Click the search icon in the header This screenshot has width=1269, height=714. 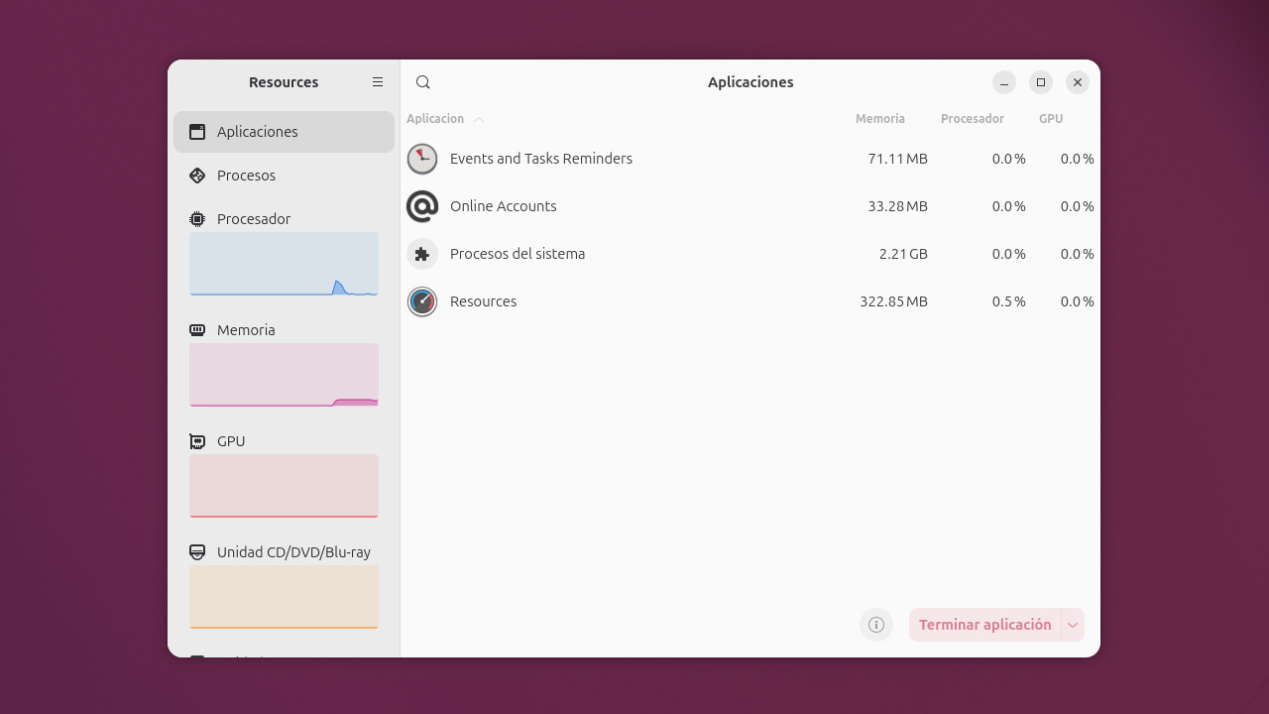click(422, 82)
